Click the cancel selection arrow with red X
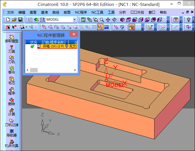 (14, 27)
